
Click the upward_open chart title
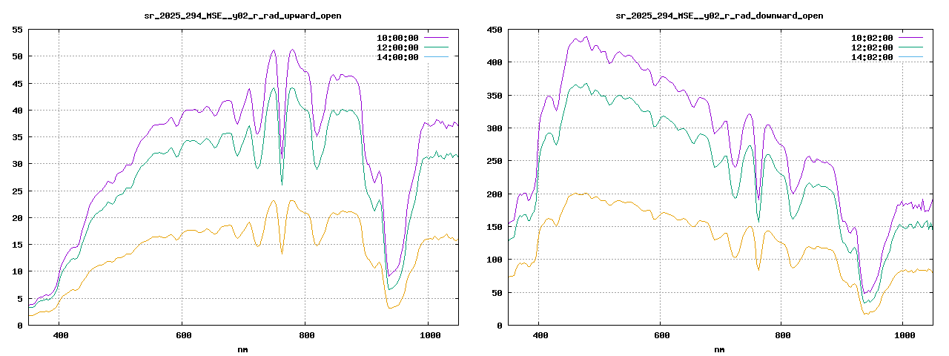point(242,16)
